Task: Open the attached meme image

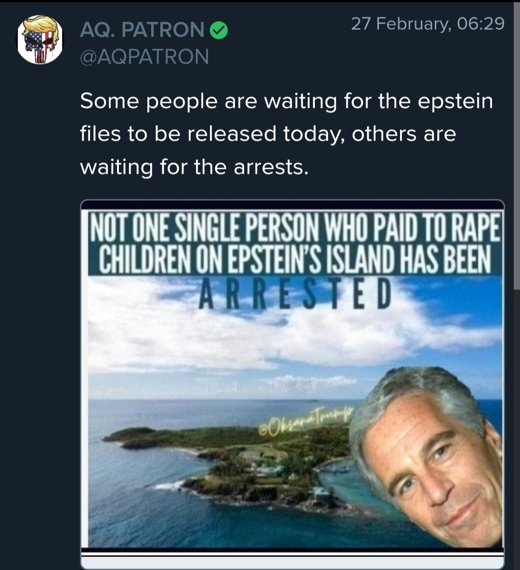Action: coord(292,376)
